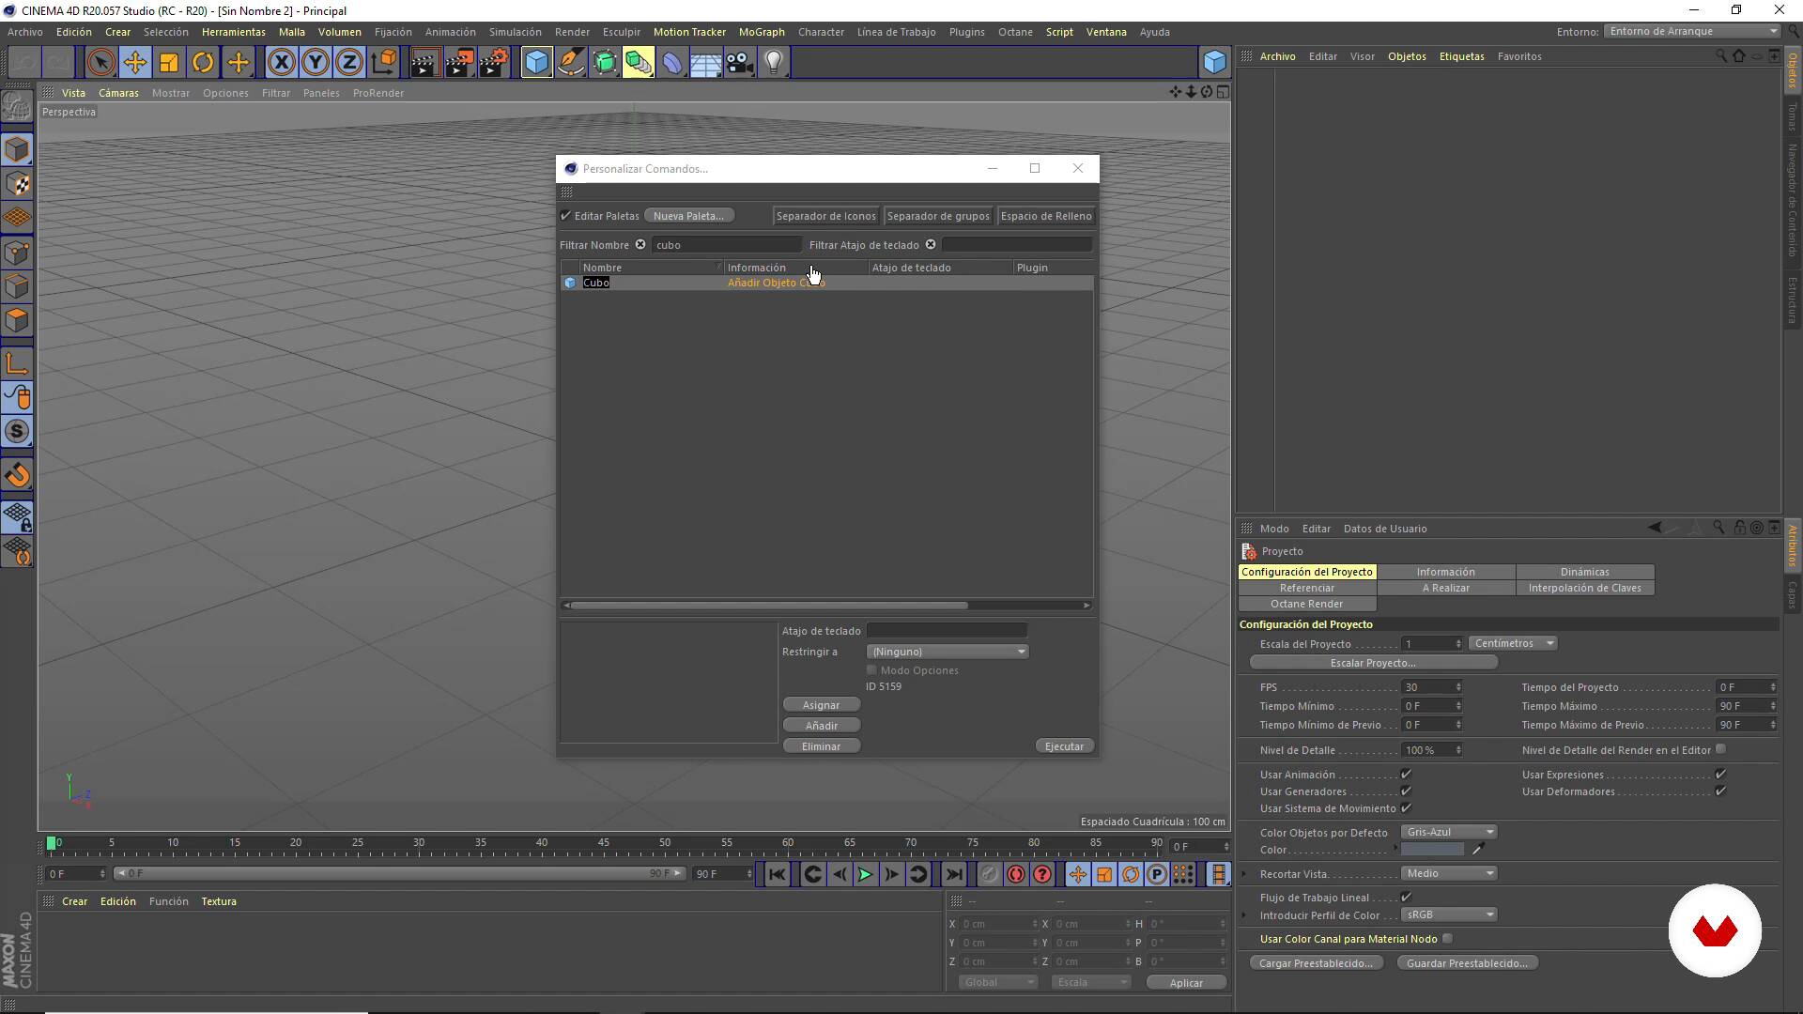The height and width of the screenshot is (1014, 1803).
Task: Click the Escalar Proyecto button
Action: pyautogui.click(x=1372, y=663)
